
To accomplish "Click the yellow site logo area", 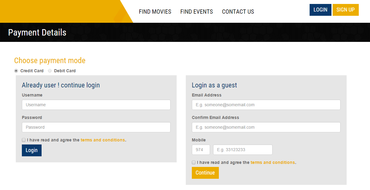I will [55, 11].
